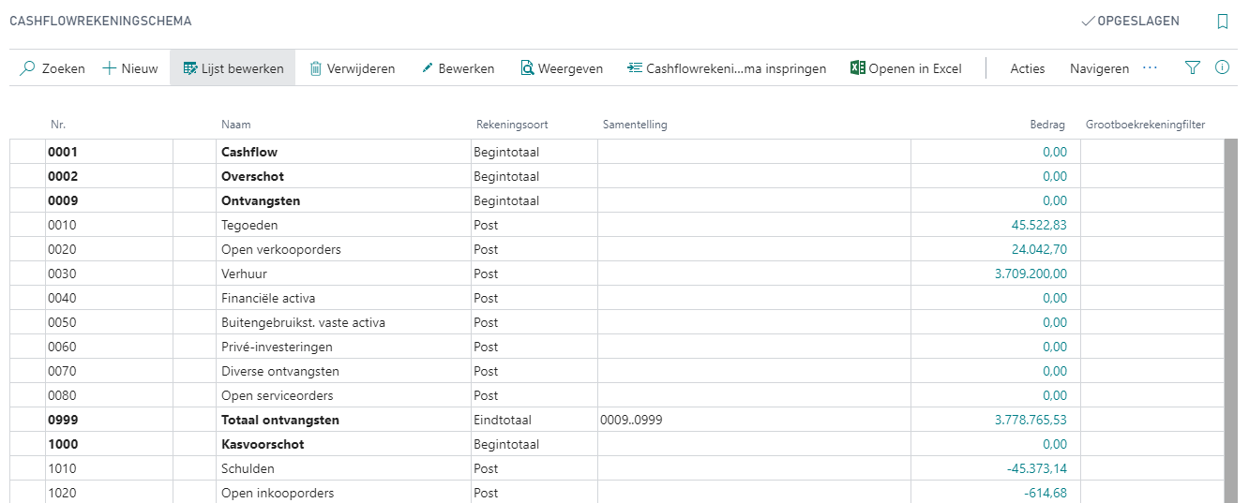Click Bewerken pencil button
1249x503 pixels.
[x=458, y=68]
